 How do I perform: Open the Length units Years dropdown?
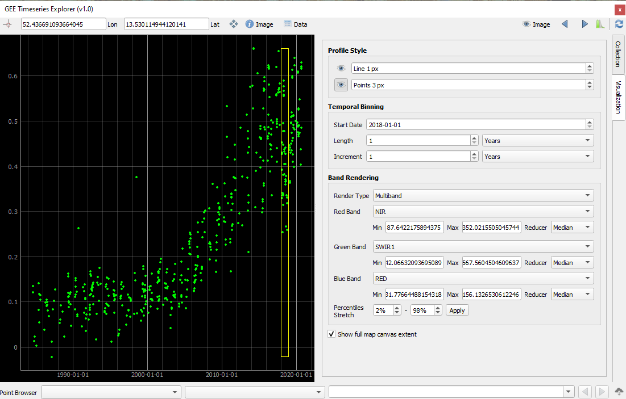(538, 141)
